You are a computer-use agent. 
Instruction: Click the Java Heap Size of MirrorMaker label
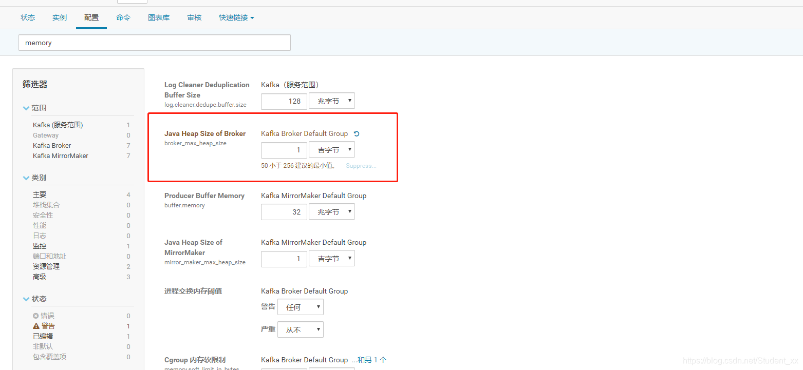coord(193,247)
